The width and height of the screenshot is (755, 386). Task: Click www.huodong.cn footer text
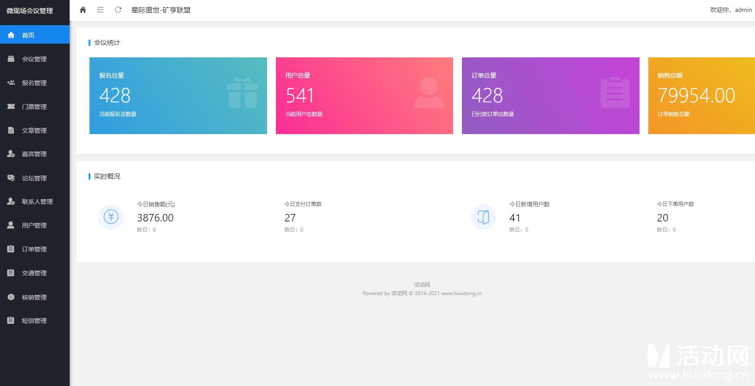[461, 293]
